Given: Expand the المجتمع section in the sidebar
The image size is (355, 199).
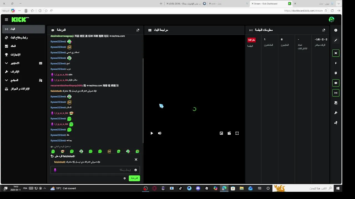Looking at the screenshot, I should pyautogui.click(x=24, y=80).
